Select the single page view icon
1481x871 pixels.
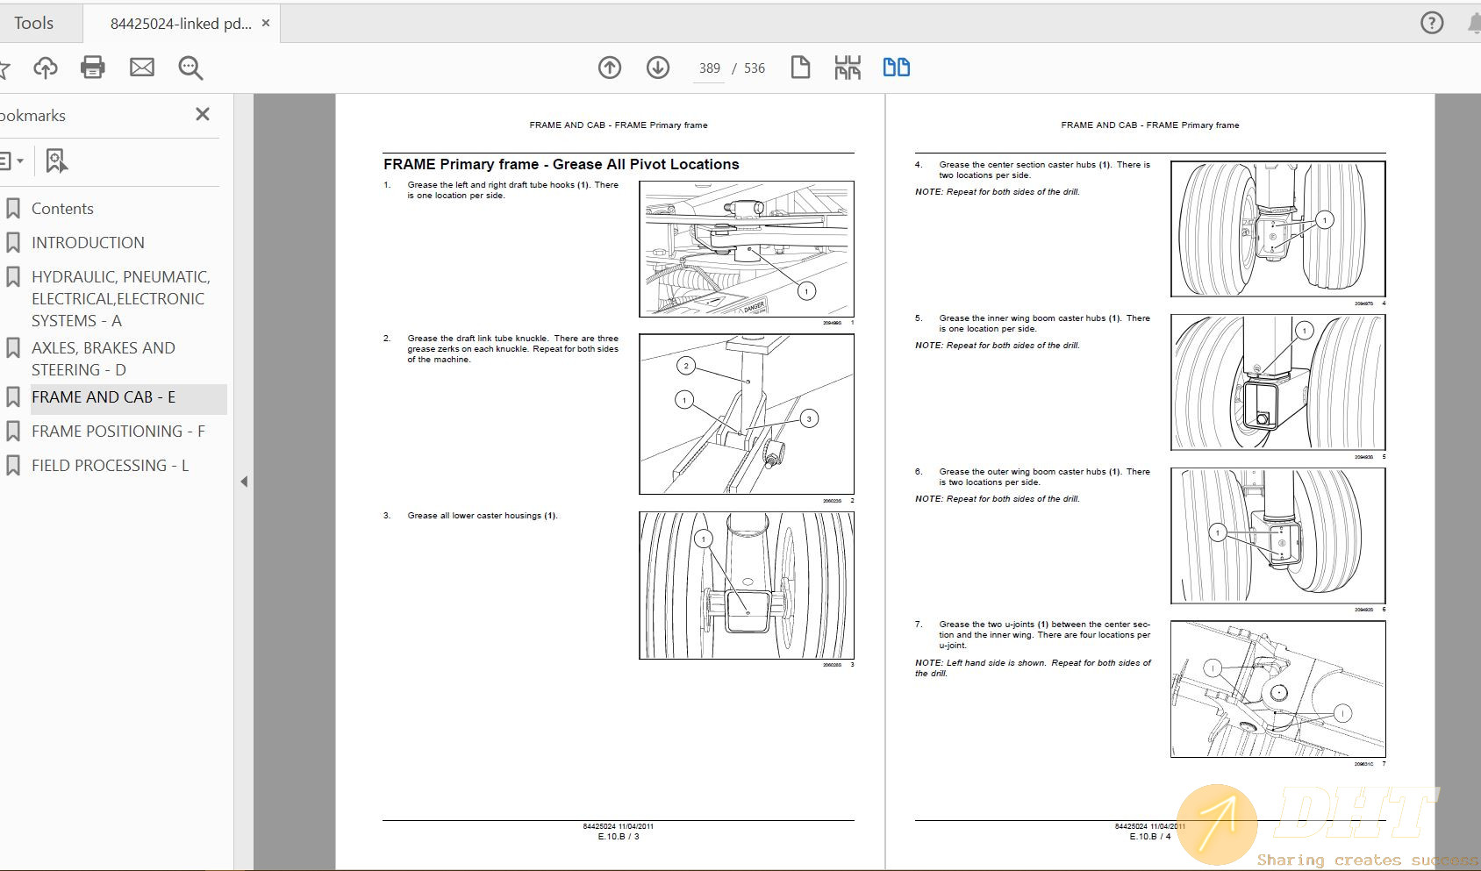(800, 68)
